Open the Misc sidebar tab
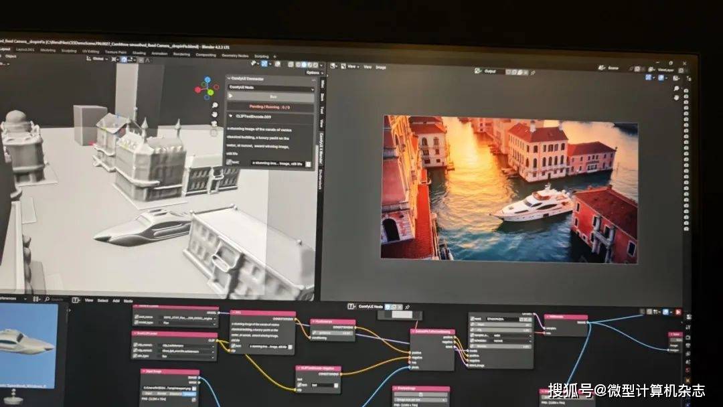723x407 pixels. coord(322,84)
